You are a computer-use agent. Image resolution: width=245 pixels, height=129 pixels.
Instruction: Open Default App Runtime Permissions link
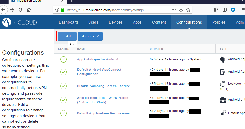103,113
